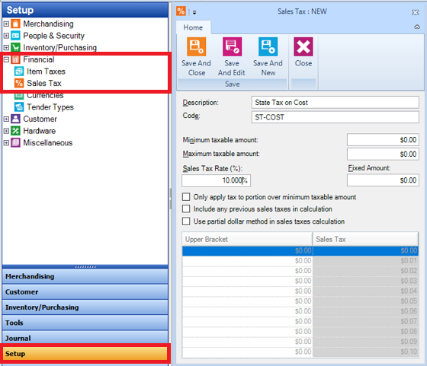
Task: Select the Home ribbon tab
Action: (193, 27)
